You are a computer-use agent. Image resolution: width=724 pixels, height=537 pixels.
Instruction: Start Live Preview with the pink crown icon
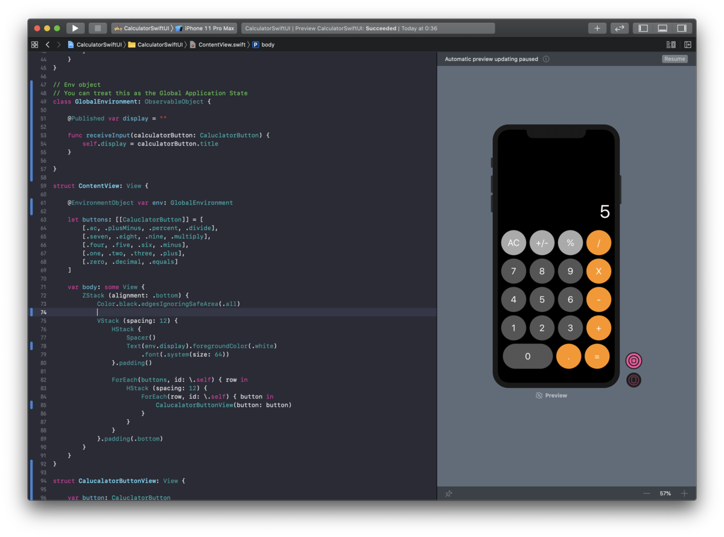pos(634,360)
